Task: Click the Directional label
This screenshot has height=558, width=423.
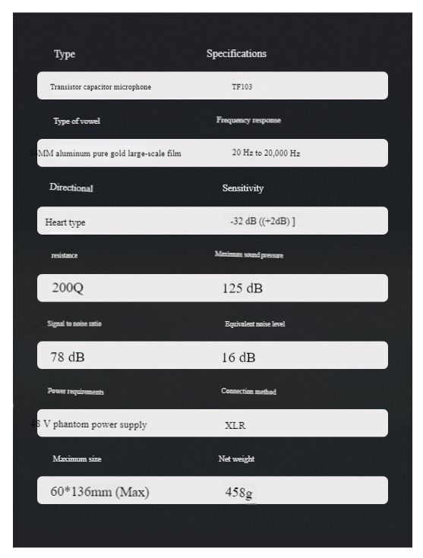Action: pos(71,188)
